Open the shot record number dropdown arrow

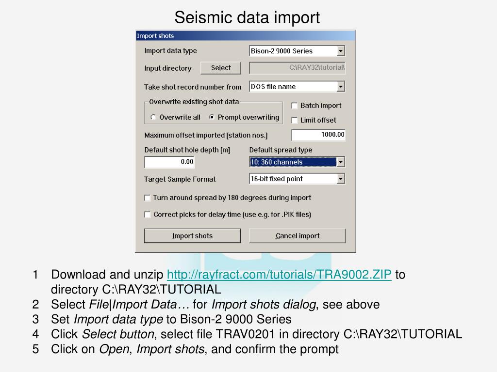341,87
